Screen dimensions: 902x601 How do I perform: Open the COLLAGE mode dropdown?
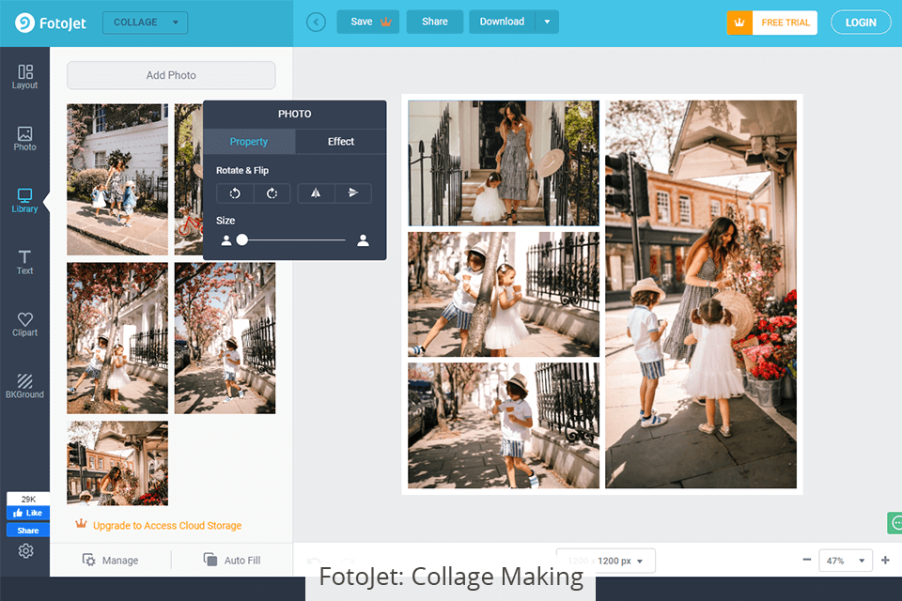[145, 23]
